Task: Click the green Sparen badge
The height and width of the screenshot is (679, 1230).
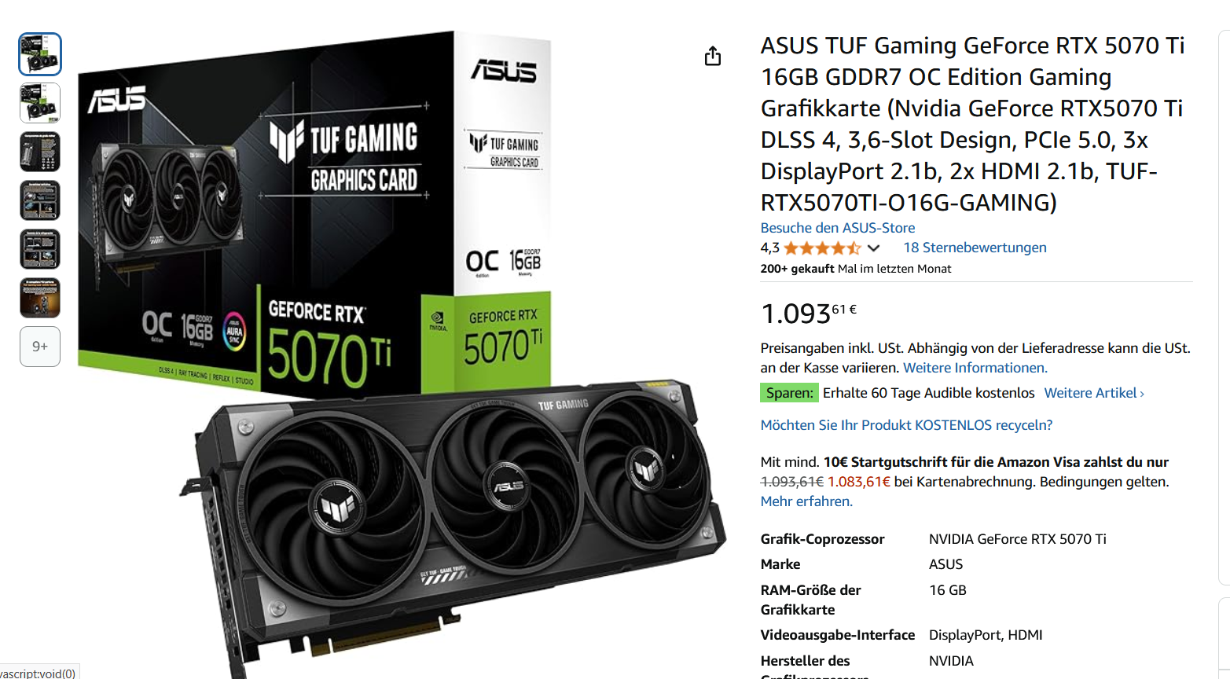Action: [789, 393]
